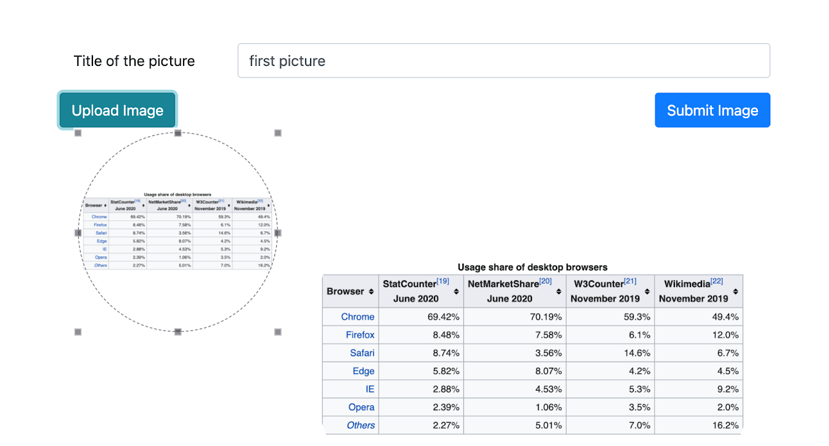Screen dimensions: 829x446
Task: Click the bottom-center crop handle
Action: 178,332
